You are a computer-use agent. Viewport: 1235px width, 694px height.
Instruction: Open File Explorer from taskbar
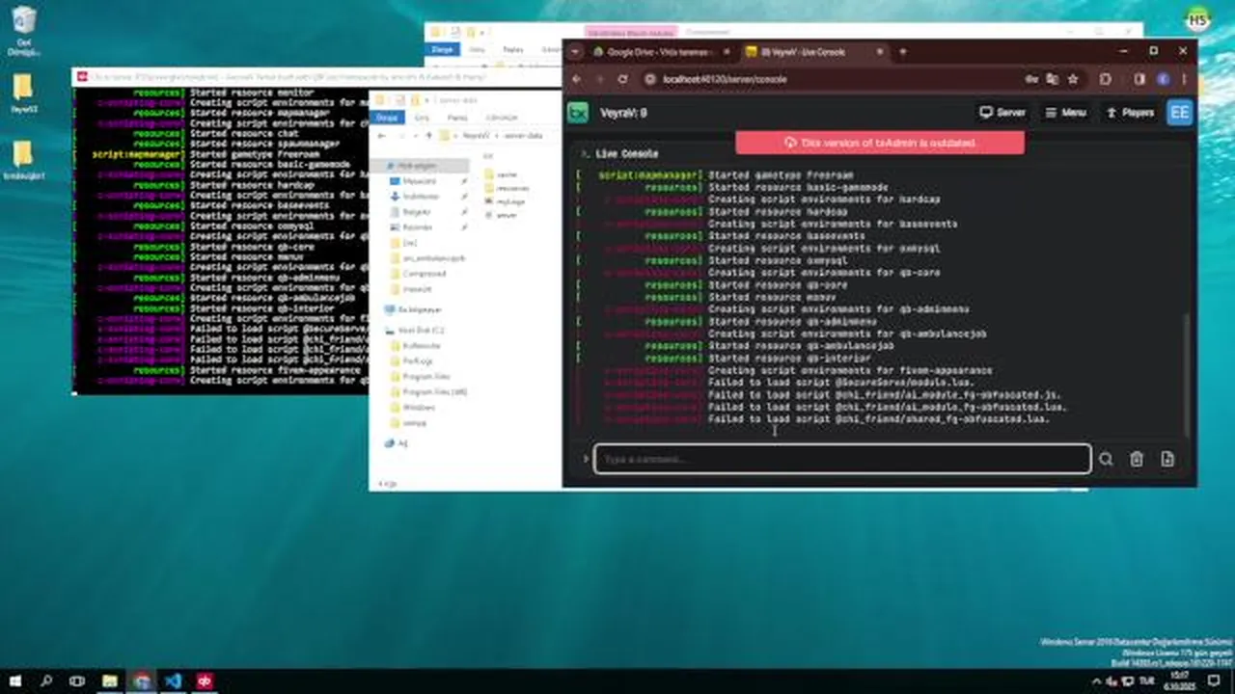point(110,681)
